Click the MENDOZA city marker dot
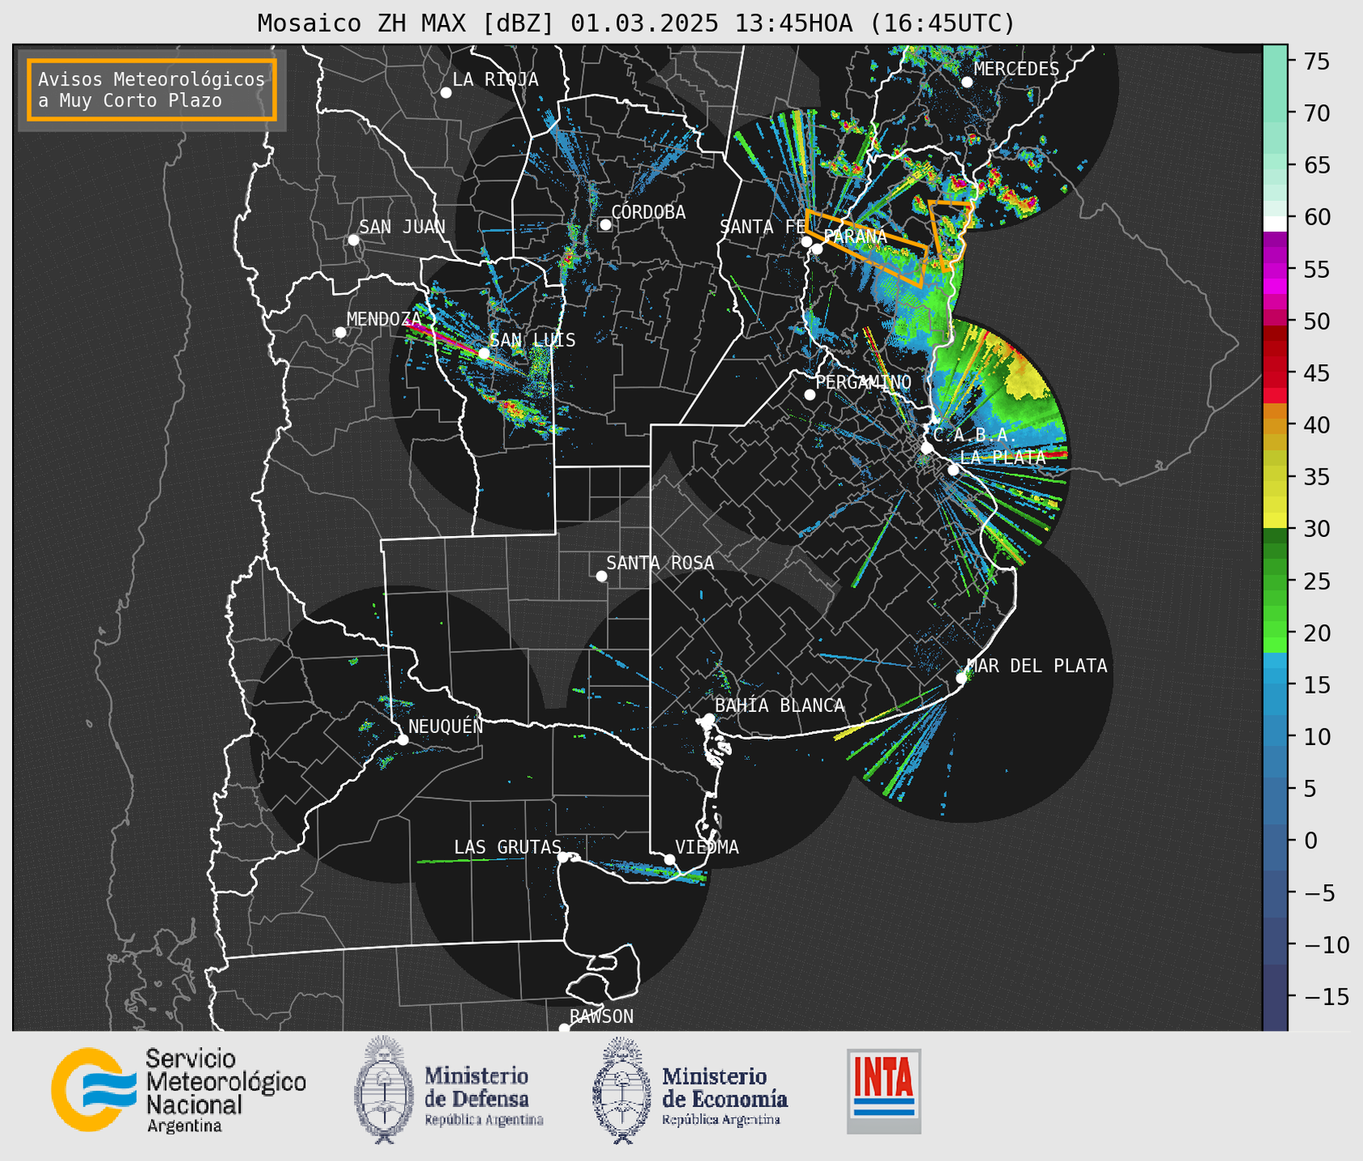The image size is (1363, 1161). [x=340, y=333]
